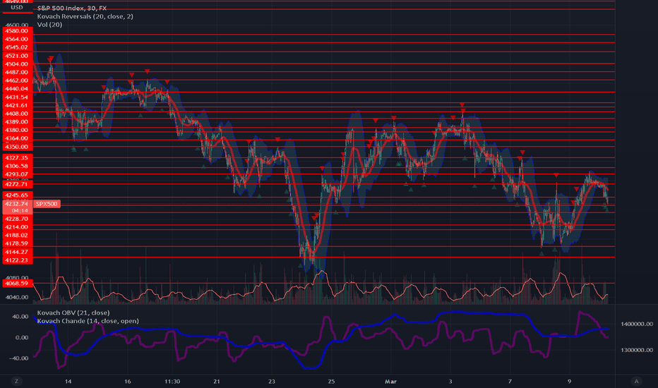Click the 4580.00 price level label

click(x=17, y=30)
